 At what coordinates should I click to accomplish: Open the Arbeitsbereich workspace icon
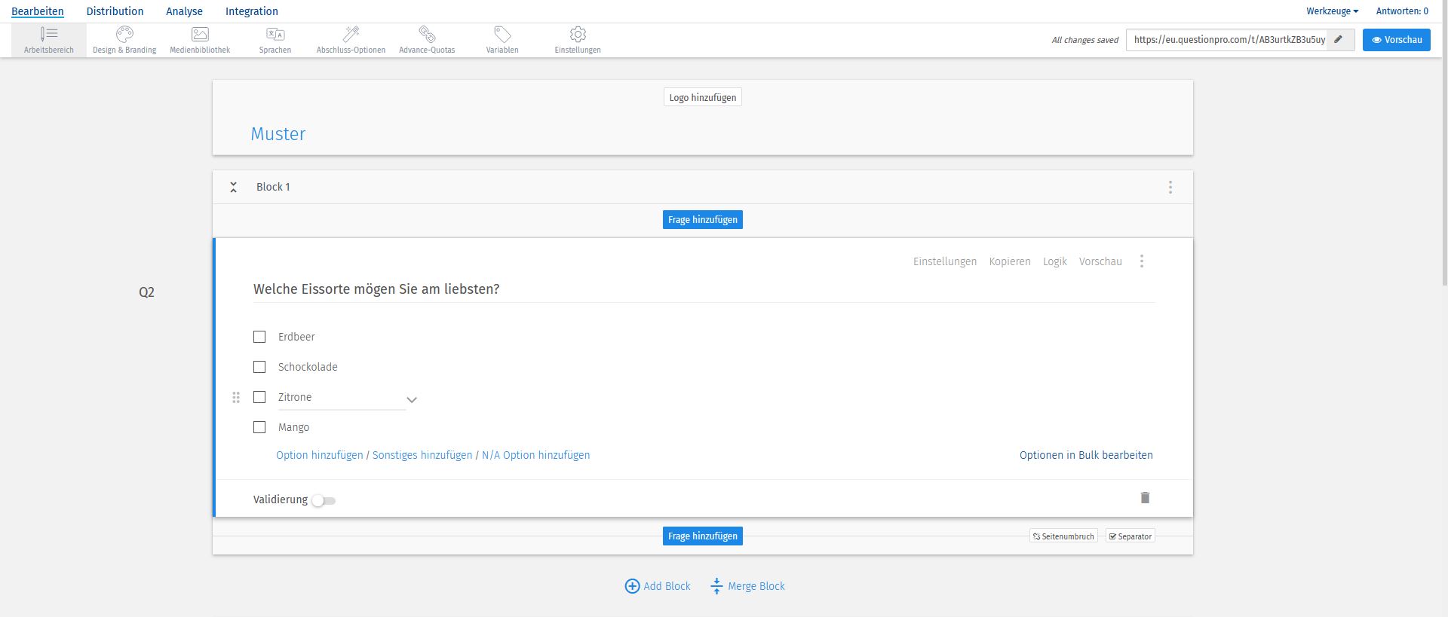click(49, 34)
